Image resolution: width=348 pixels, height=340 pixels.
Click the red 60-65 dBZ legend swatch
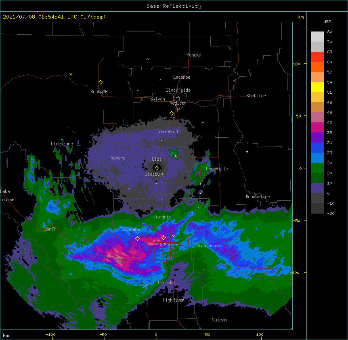pyautogui.click(x=317, y=57)
